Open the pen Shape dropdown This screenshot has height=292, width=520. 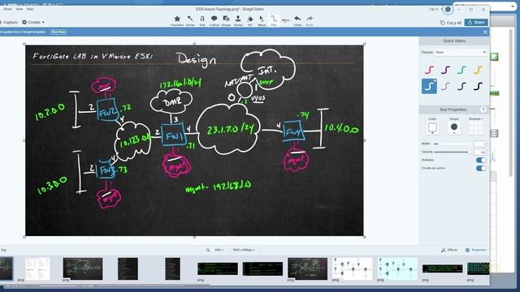click(x=454, y=128)
